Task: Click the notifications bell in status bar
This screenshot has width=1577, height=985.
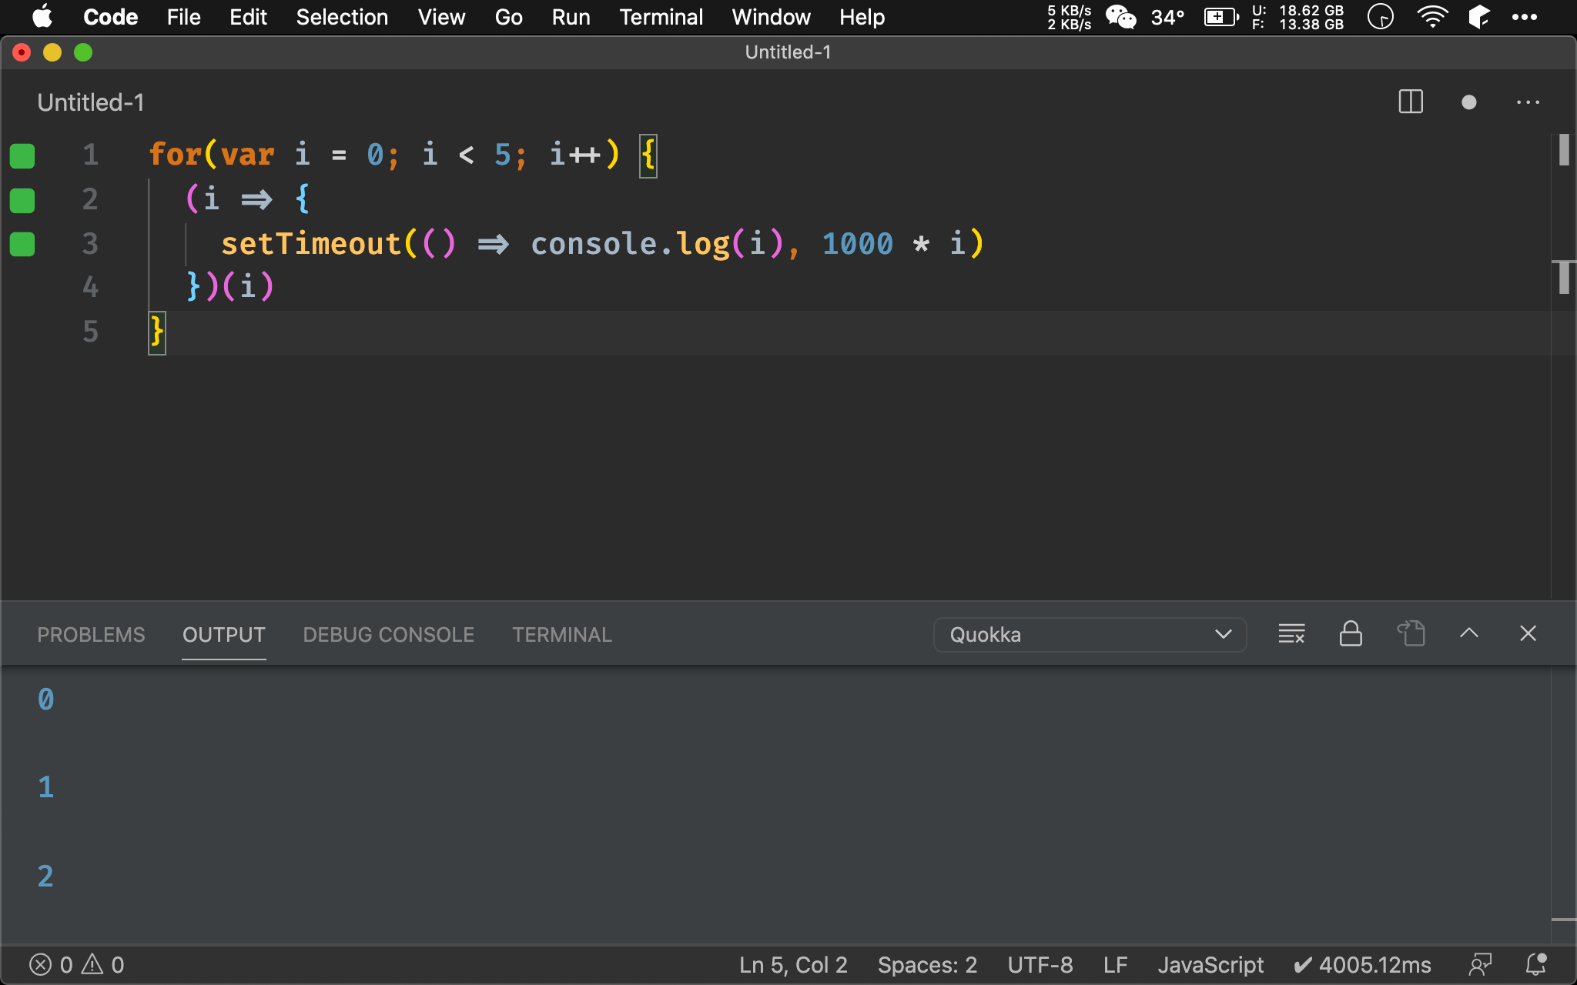Action: click(x=1536, y=964)
